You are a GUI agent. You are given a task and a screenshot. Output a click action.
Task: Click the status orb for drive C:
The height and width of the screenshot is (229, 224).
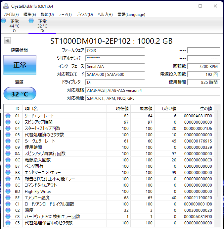[3, 21]
